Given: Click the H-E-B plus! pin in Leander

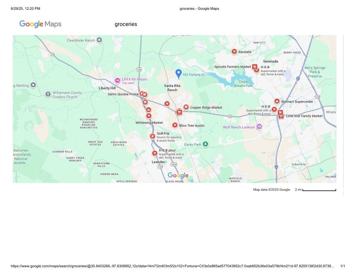Looking at the screenshot, I should [x=155, y=153].
